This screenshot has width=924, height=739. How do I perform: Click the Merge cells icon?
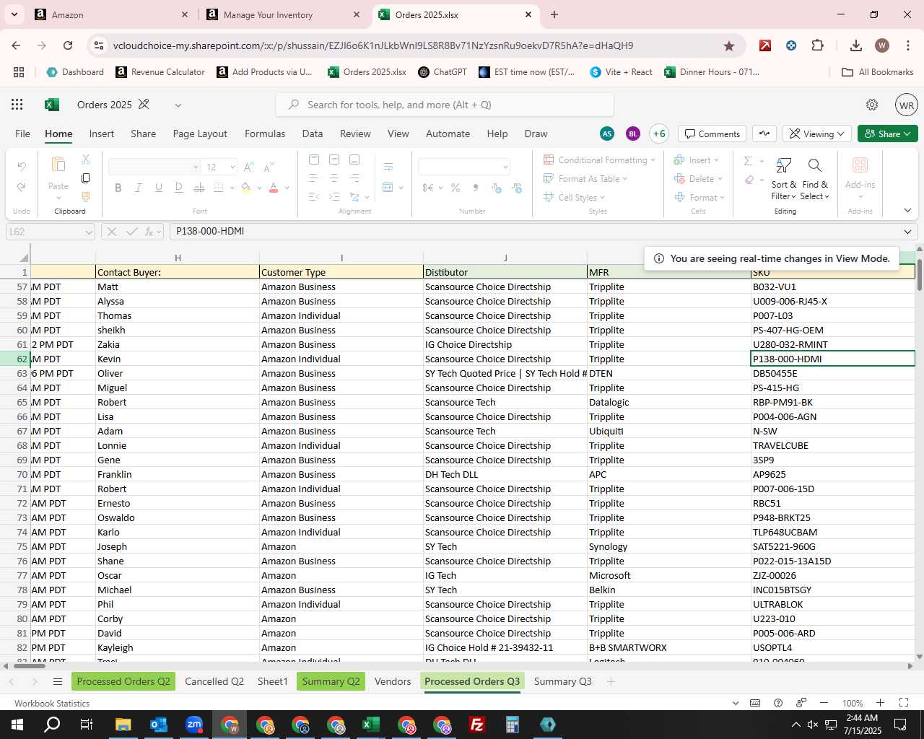[x=388, y=188]
